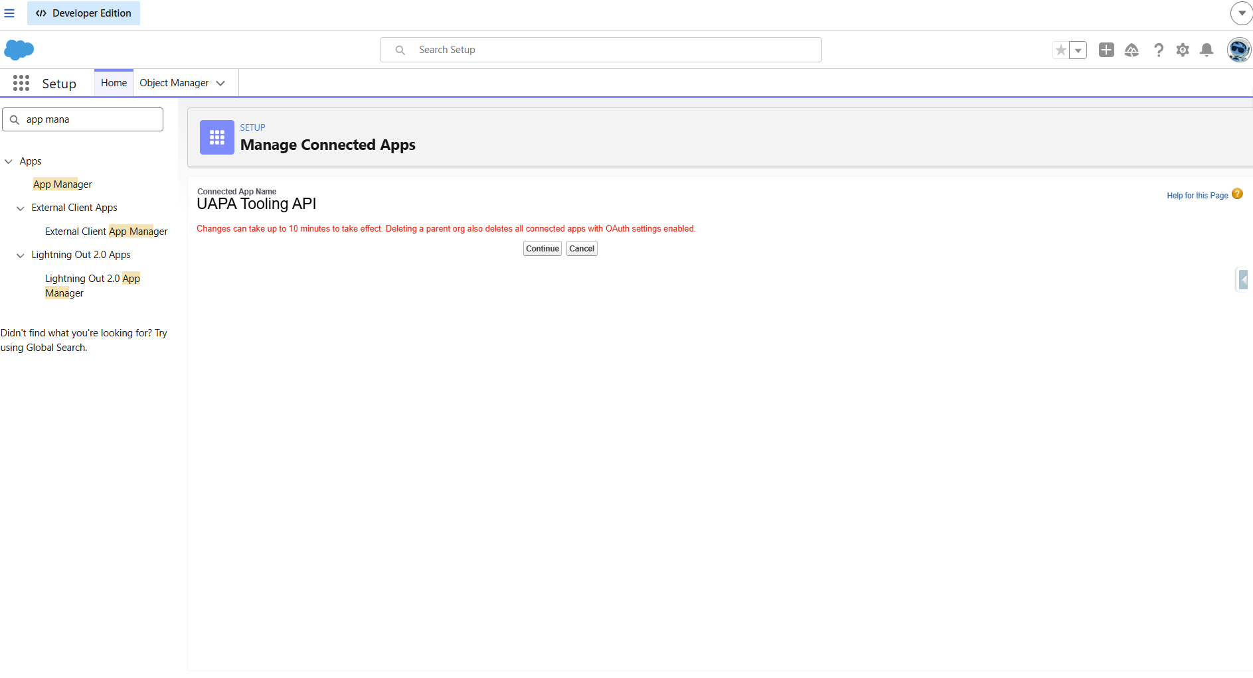
Task: Click the red changes warning message
Action: pyautogui.click(x=446, y=229)
